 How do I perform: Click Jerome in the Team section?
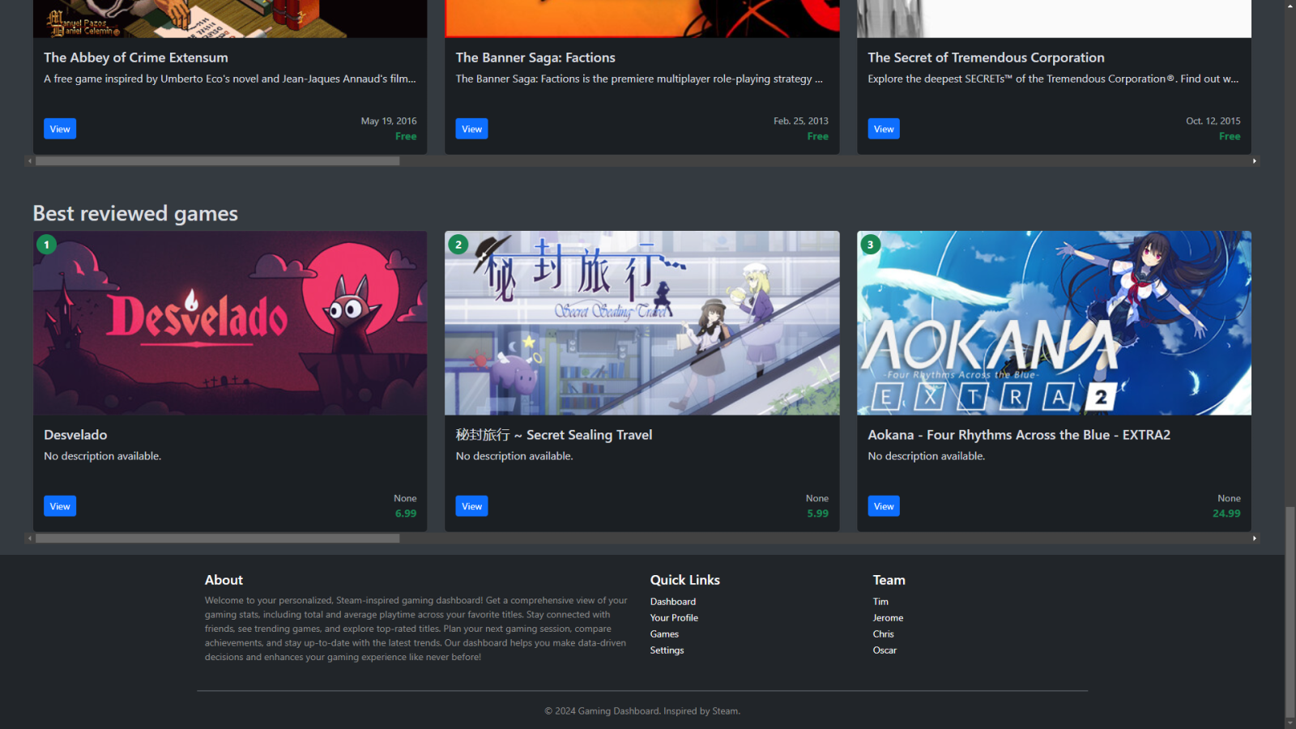coord(888,617)
